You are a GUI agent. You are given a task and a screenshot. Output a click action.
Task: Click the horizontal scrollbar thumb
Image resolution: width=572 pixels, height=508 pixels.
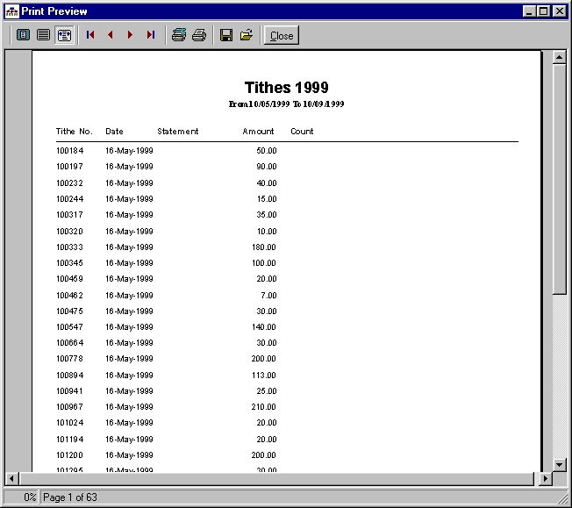[x=276, y=478]
